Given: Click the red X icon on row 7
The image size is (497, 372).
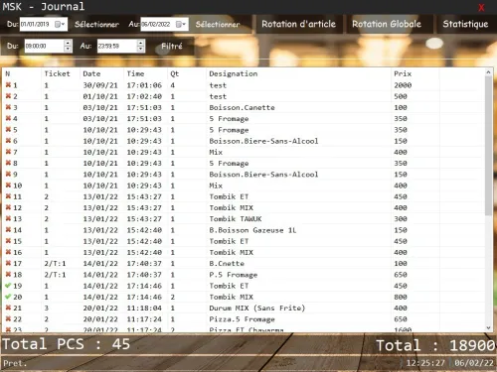Looking at the screenshot, I should pos(8,152).
